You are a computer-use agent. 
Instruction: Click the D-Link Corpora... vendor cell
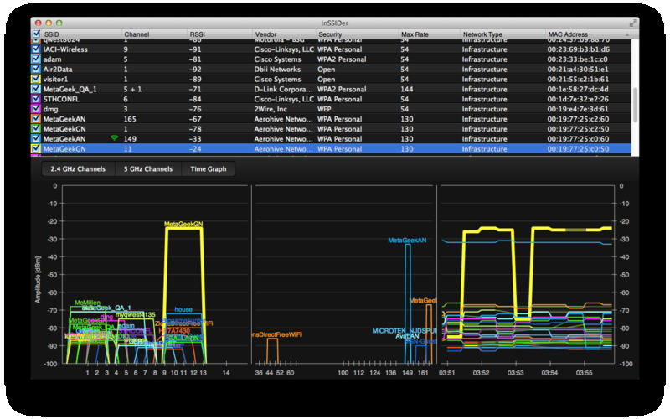click(x=283, y=89)
